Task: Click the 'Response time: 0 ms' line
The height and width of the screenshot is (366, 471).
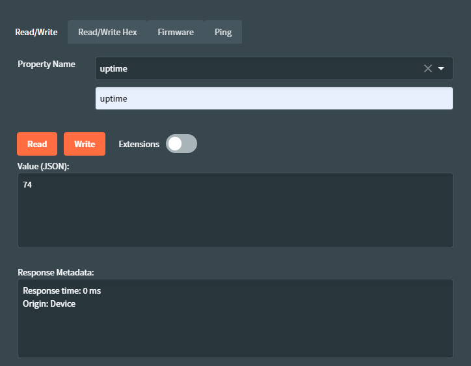Action: 62,290
